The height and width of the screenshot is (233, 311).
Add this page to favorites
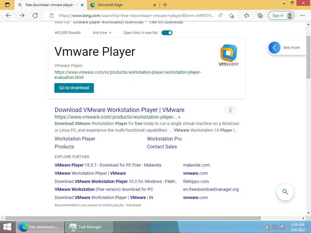231,15
